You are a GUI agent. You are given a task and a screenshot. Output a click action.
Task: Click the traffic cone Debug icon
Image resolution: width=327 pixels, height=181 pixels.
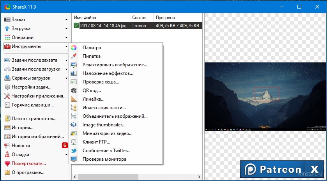click(x=7, y=154)
